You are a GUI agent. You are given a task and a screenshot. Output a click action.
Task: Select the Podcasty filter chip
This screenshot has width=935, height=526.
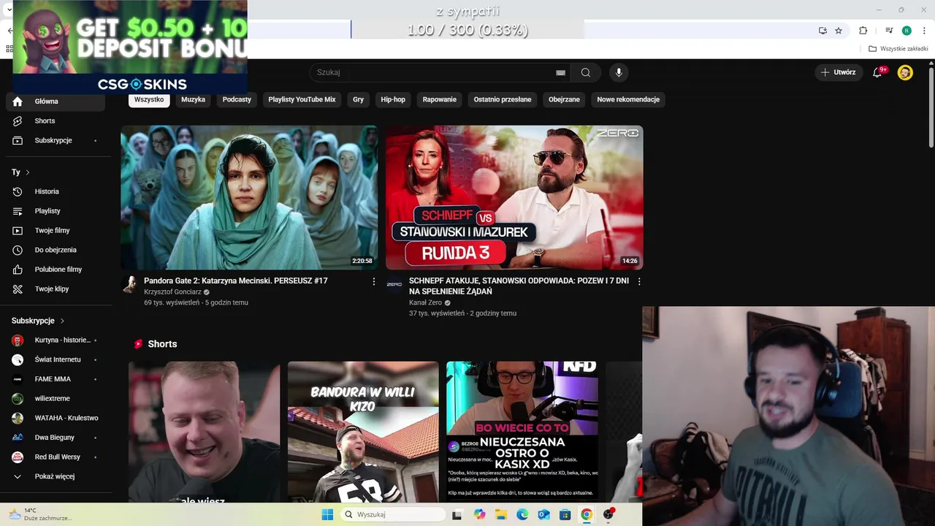click(237, 99)
